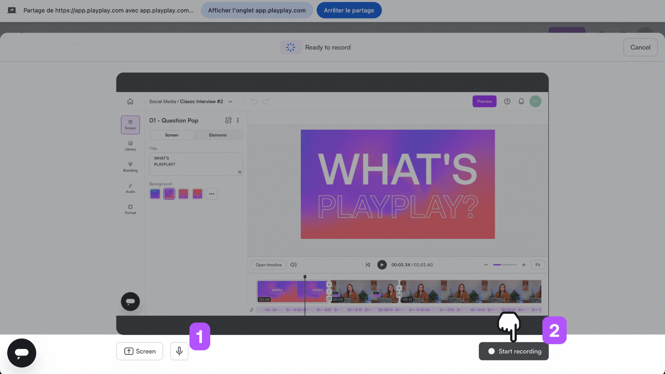The height and width of the screenshot is (374, 665).
Task: Open the Format sidebar panel
Action: pos(130,209)
